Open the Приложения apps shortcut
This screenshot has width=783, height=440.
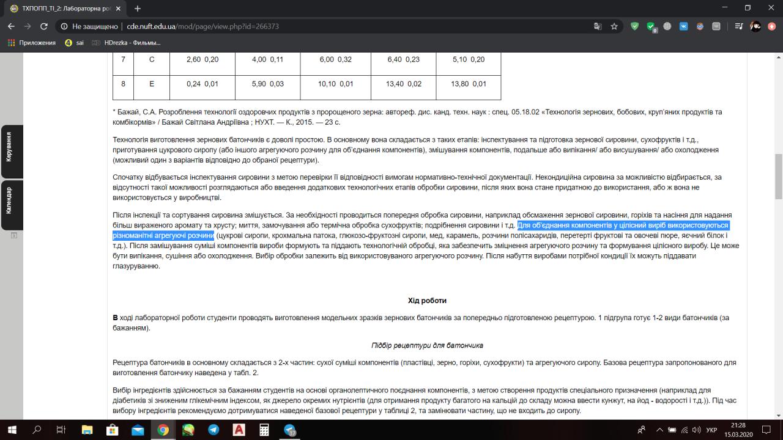point(31,43)
